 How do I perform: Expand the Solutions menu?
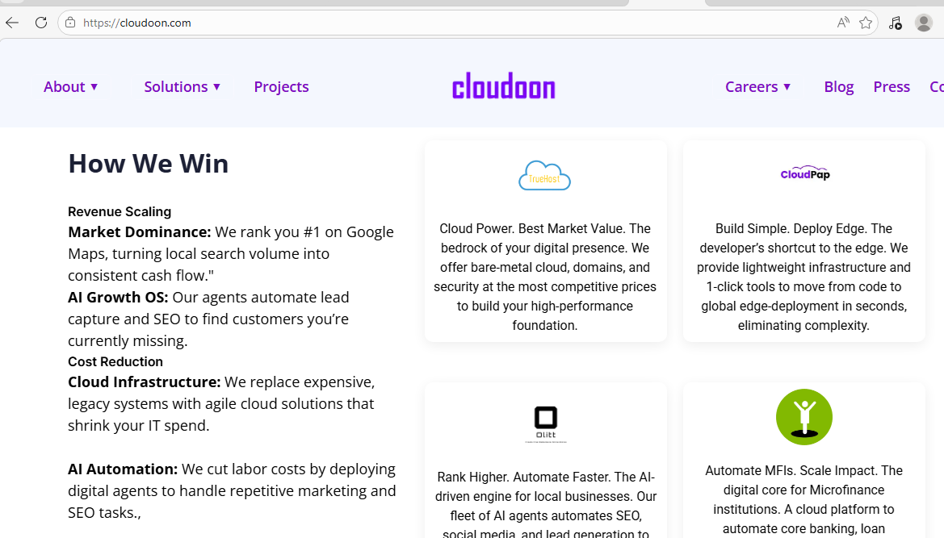pyautogui.click(x=182, y=86)
